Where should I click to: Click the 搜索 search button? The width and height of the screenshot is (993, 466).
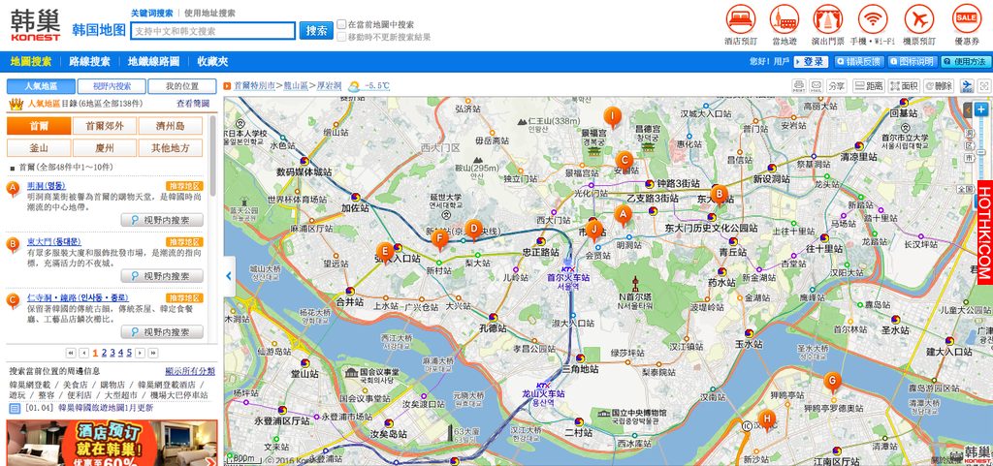[x=316, y=30]
